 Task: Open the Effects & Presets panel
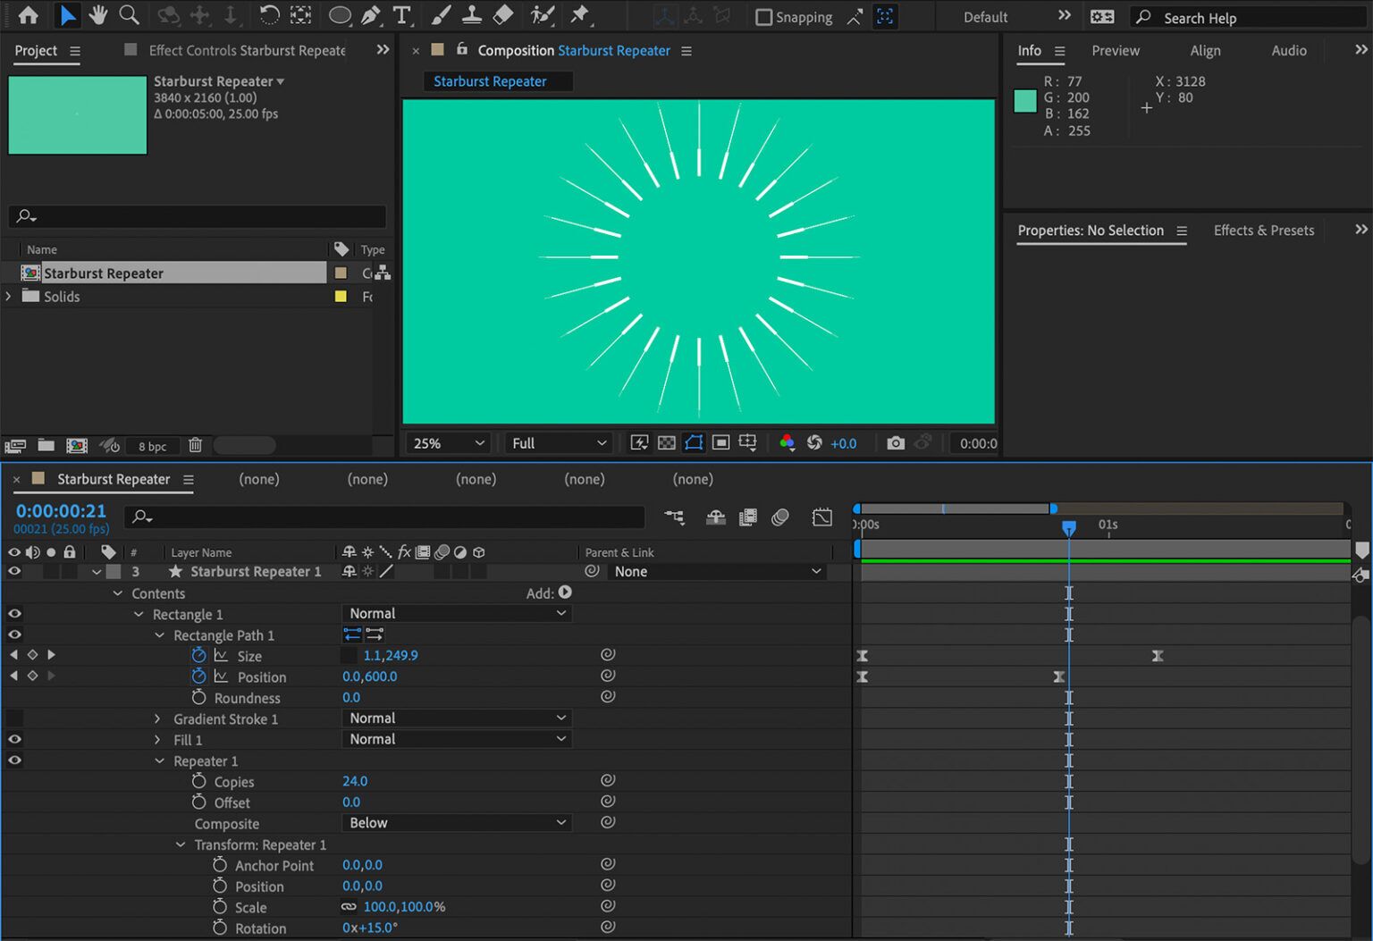pos(1263,230)
